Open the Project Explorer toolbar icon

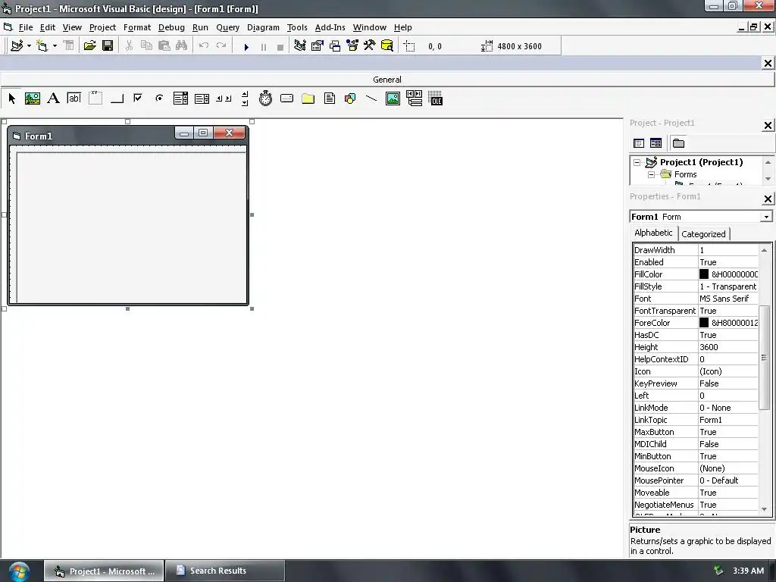[x=300, y=46]
